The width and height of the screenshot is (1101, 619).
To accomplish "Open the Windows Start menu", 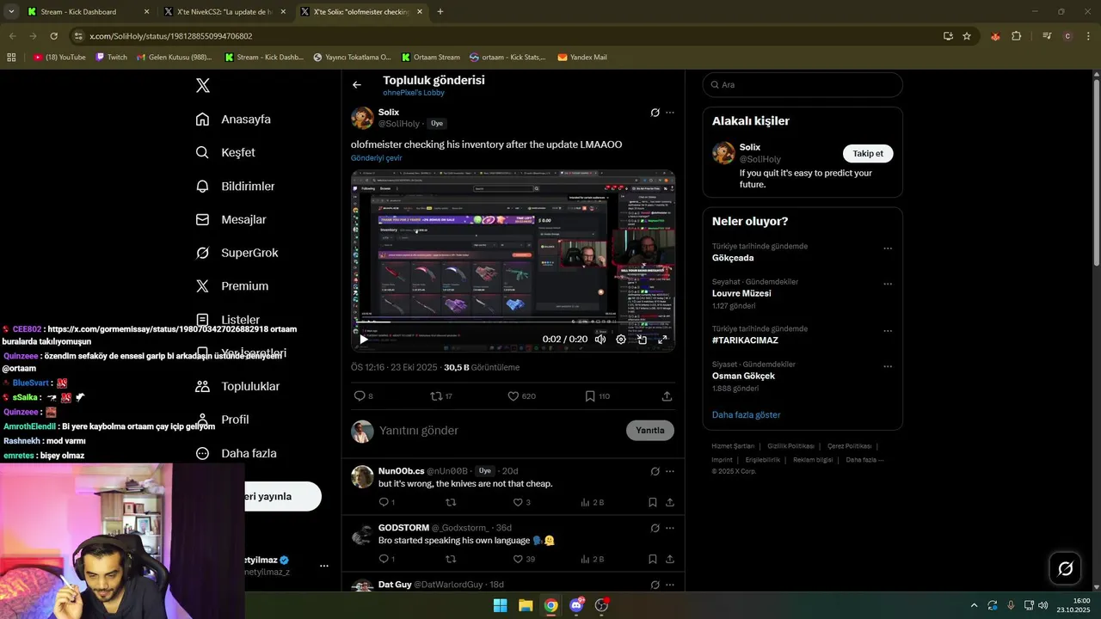I will coord(500,605).
